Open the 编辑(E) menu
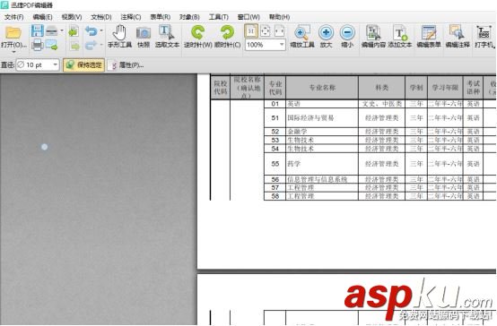497x326 pixels. (x=42, y=17)
